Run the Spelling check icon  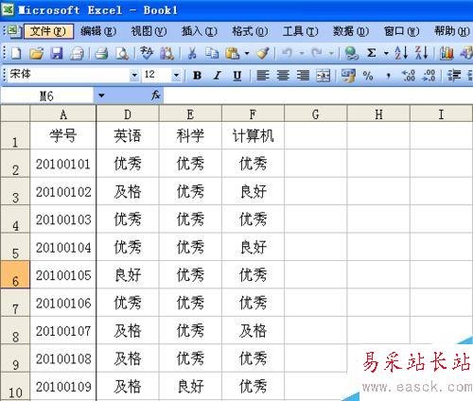147,53
